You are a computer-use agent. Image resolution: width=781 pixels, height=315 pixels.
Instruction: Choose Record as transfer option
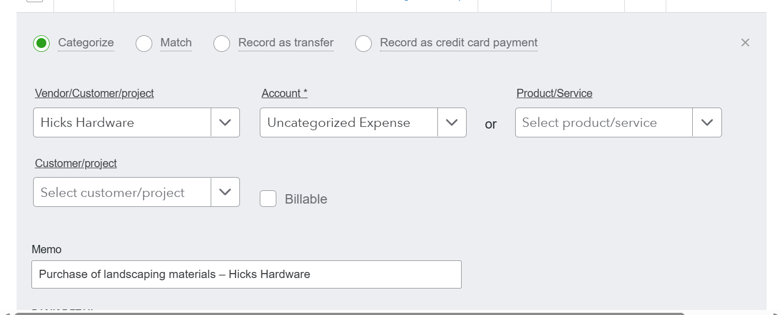(x=222, y=43)
